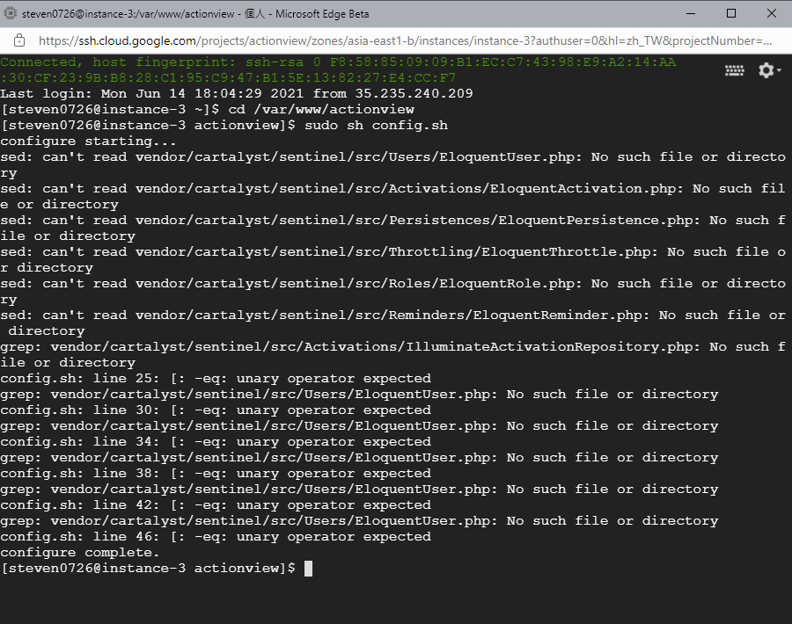
Task: Minimize the Edge Beta window
Action: [x=691, y=13]
